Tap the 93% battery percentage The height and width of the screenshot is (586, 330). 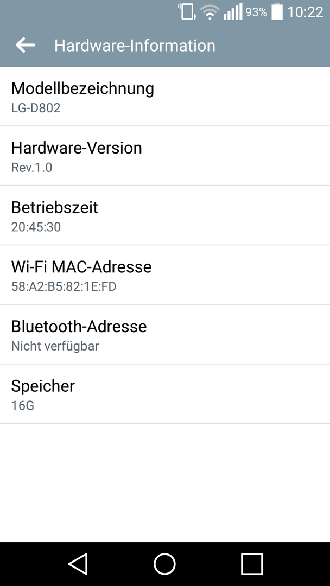[256, 12]
